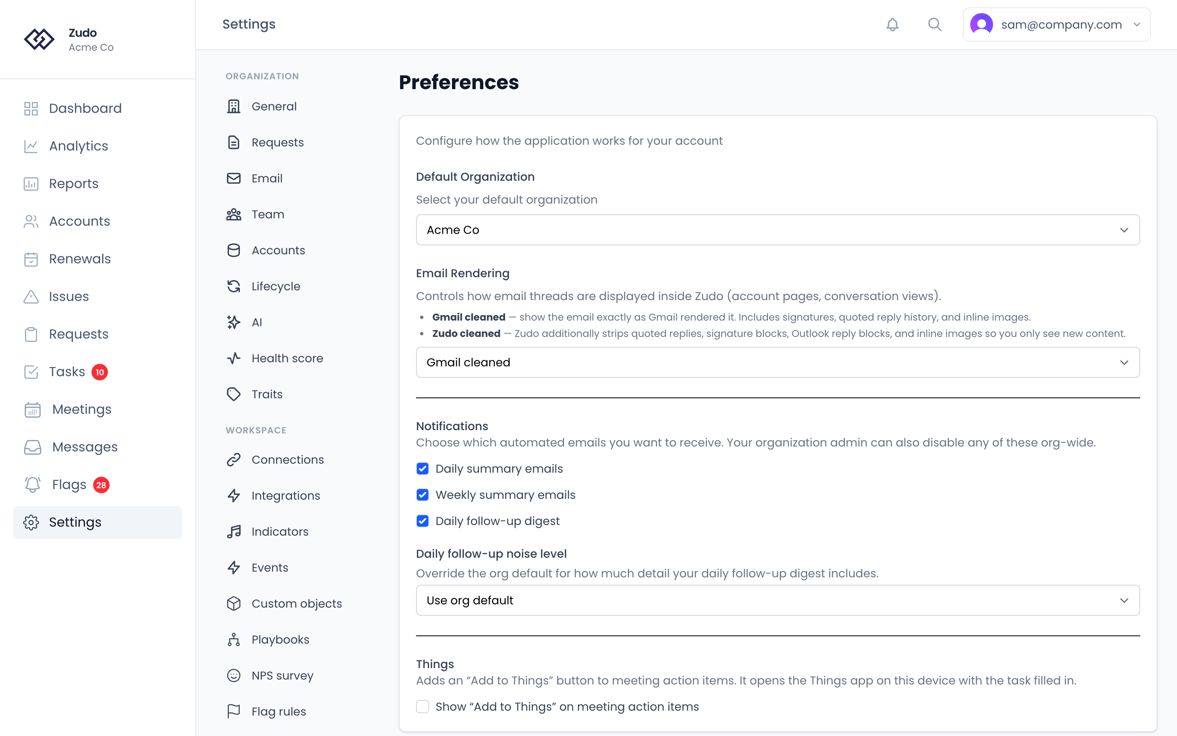Screen dimensions: 1177x736
Task: Open the Email Rendering Gmail cleaned dropdown
Action: [778, 362]
